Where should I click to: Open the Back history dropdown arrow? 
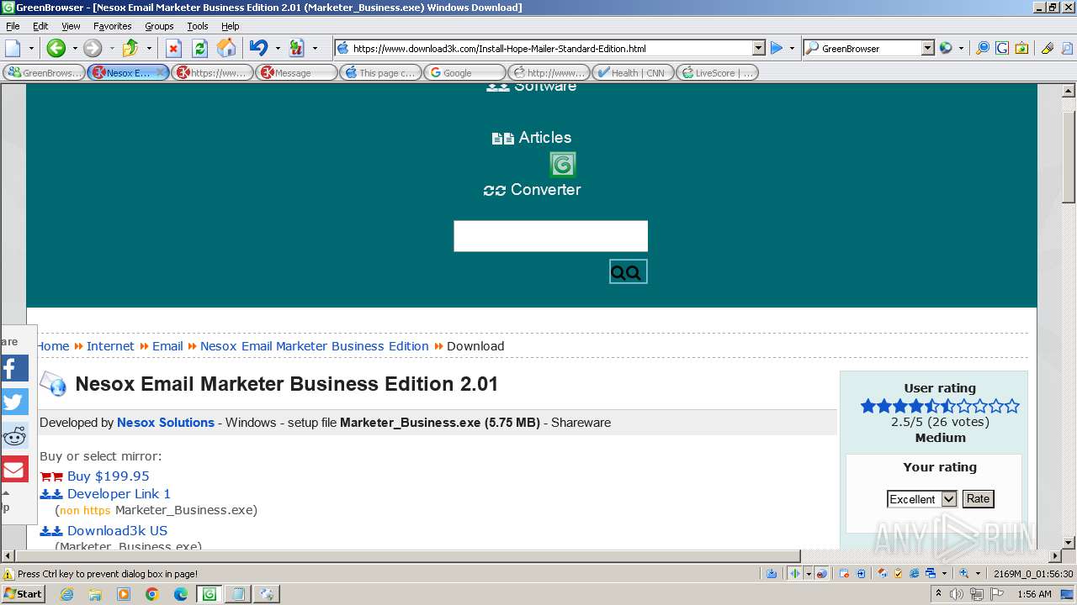point(74,48)
